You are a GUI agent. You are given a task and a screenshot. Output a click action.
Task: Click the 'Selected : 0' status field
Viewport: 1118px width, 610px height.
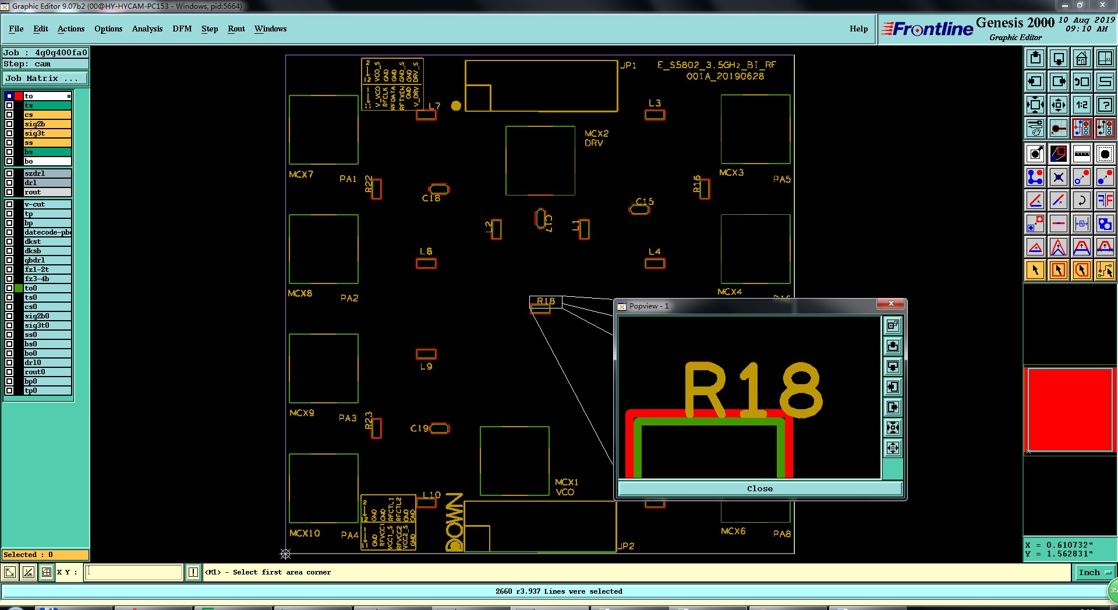tap(45, 555)
